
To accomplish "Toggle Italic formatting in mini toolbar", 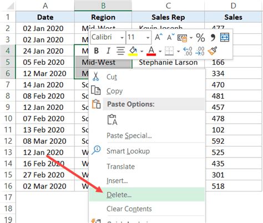I will (108, 50).
